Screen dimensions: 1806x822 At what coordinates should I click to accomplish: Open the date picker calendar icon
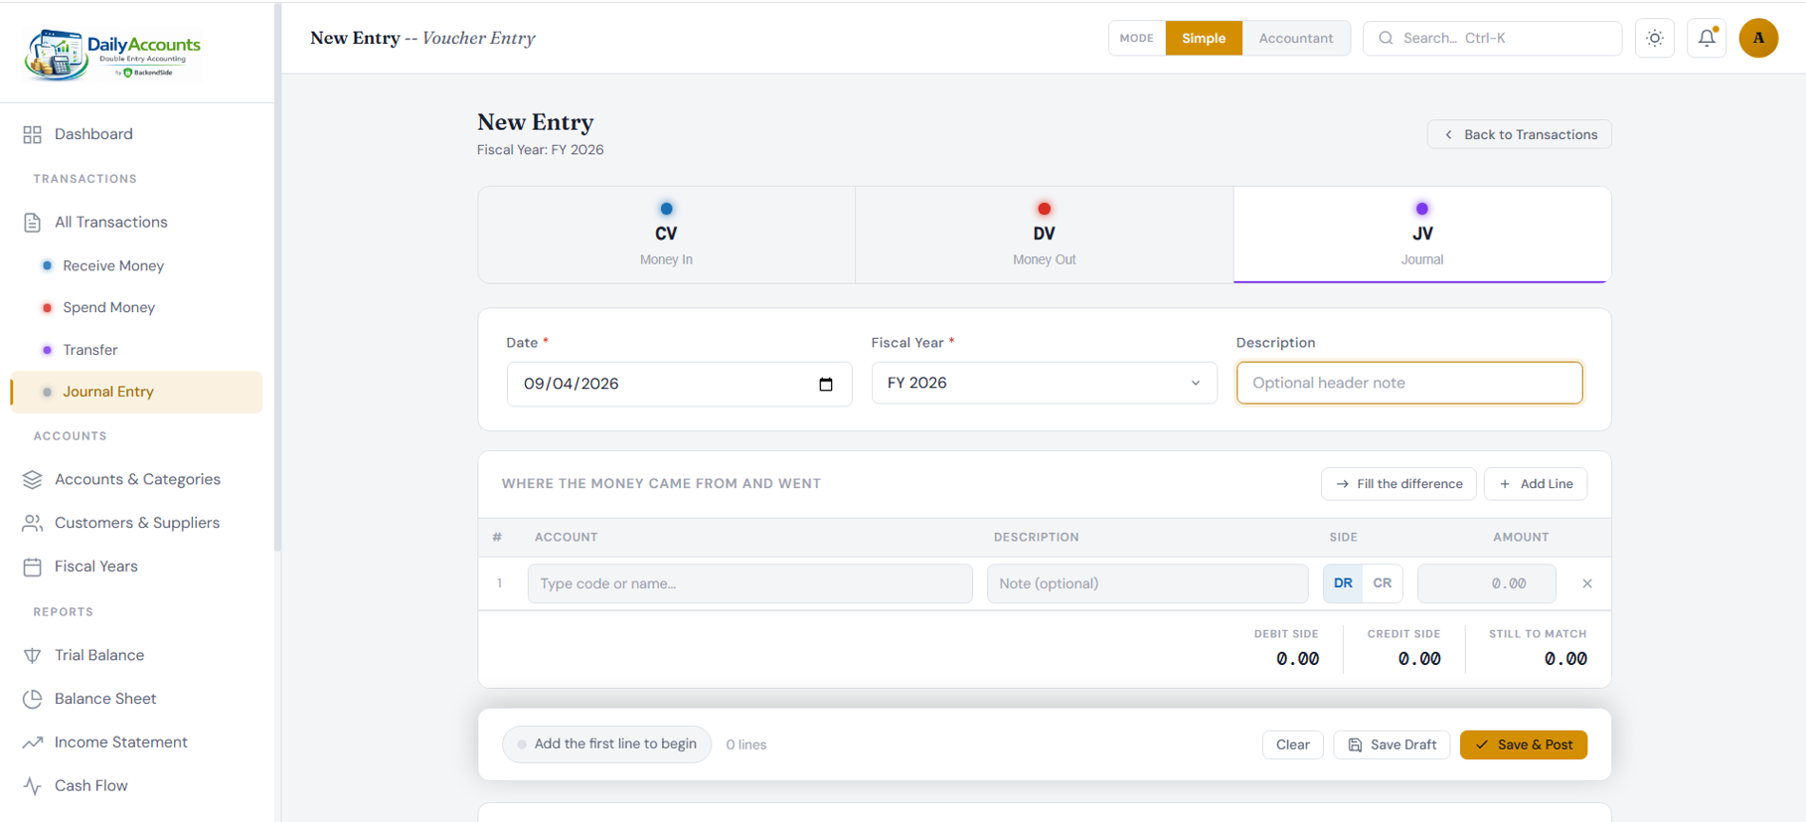point(826,385)
